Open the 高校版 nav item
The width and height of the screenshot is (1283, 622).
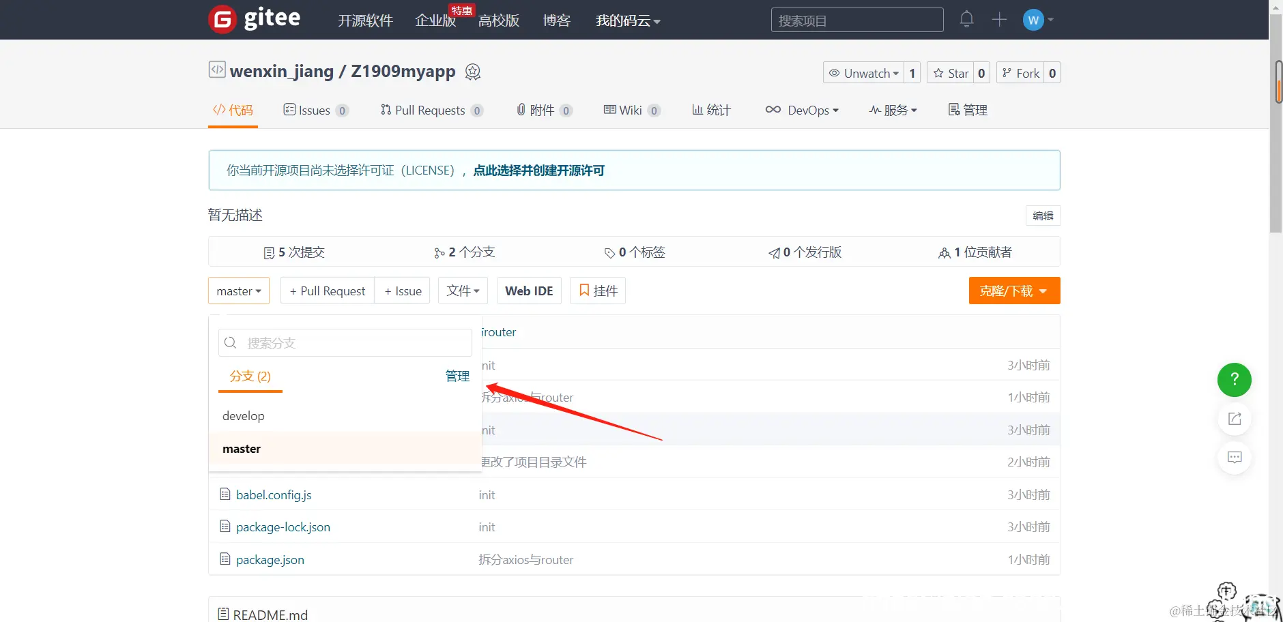click(499, 20)
